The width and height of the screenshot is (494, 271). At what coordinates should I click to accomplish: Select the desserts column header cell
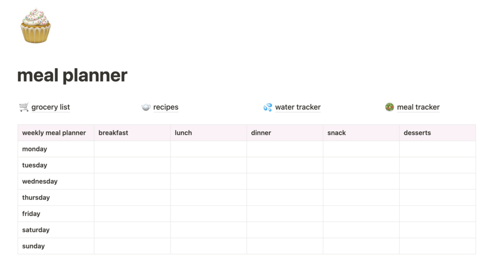point(437,133)
